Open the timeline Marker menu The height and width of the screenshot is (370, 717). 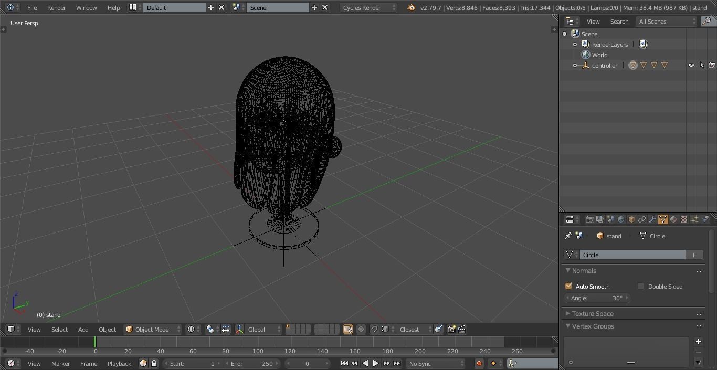pyautogui.click(x=60, y=363)
